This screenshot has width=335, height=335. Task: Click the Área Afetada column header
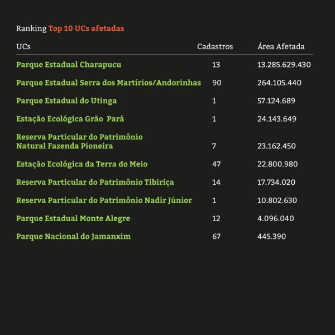(x=281, y=46)
